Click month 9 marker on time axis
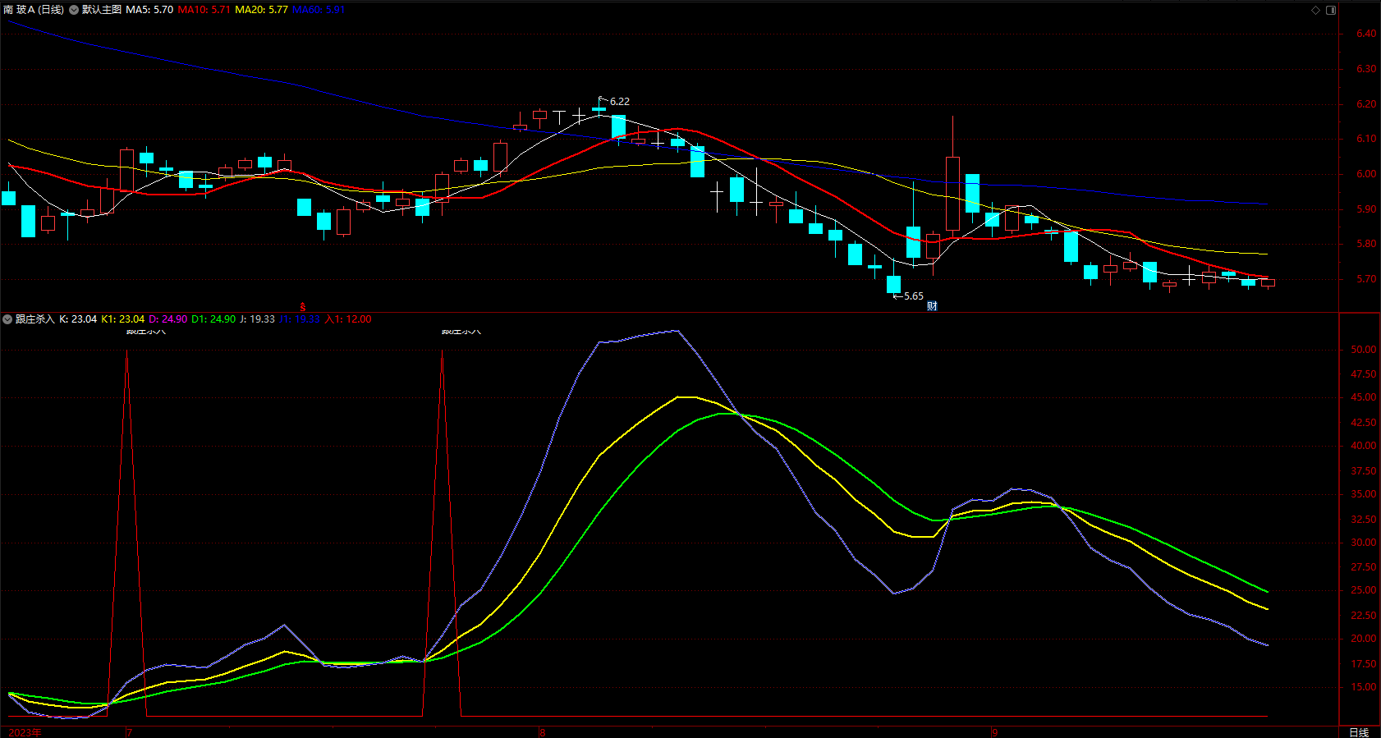Screen dimensions: 1381x738 [x=994, y=732]
